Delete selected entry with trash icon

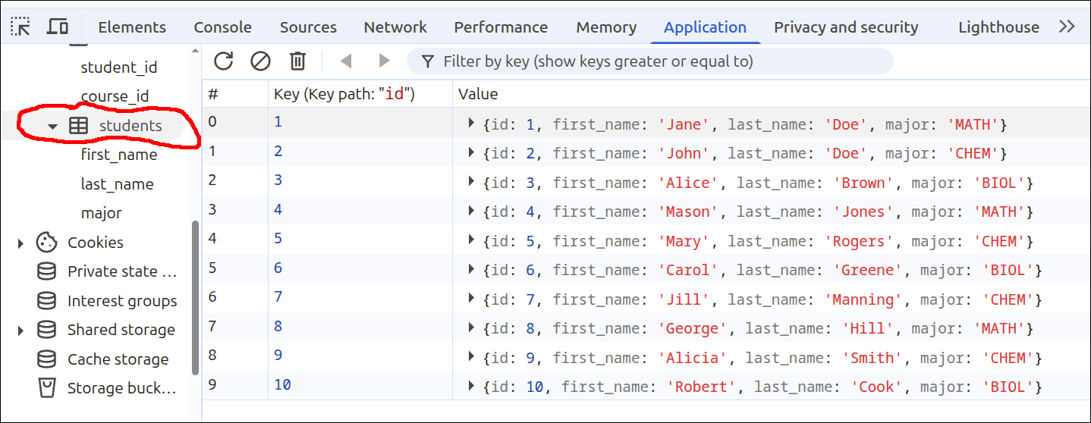[x=298, y=61]
